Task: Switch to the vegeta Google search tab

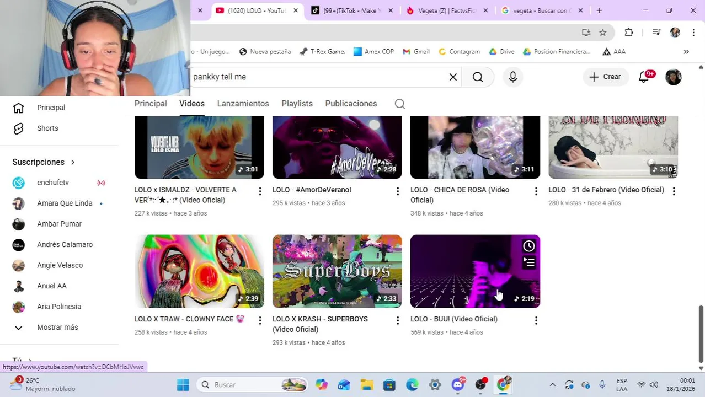Action: 541,10
